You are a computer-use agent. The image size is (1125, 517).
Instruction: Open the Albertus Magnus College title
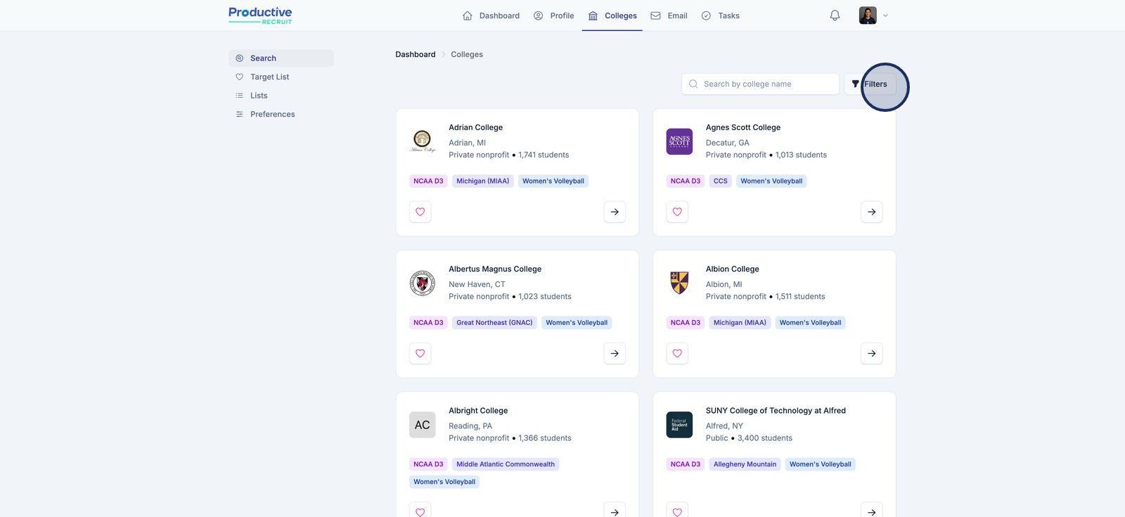(x=495, y=269)
